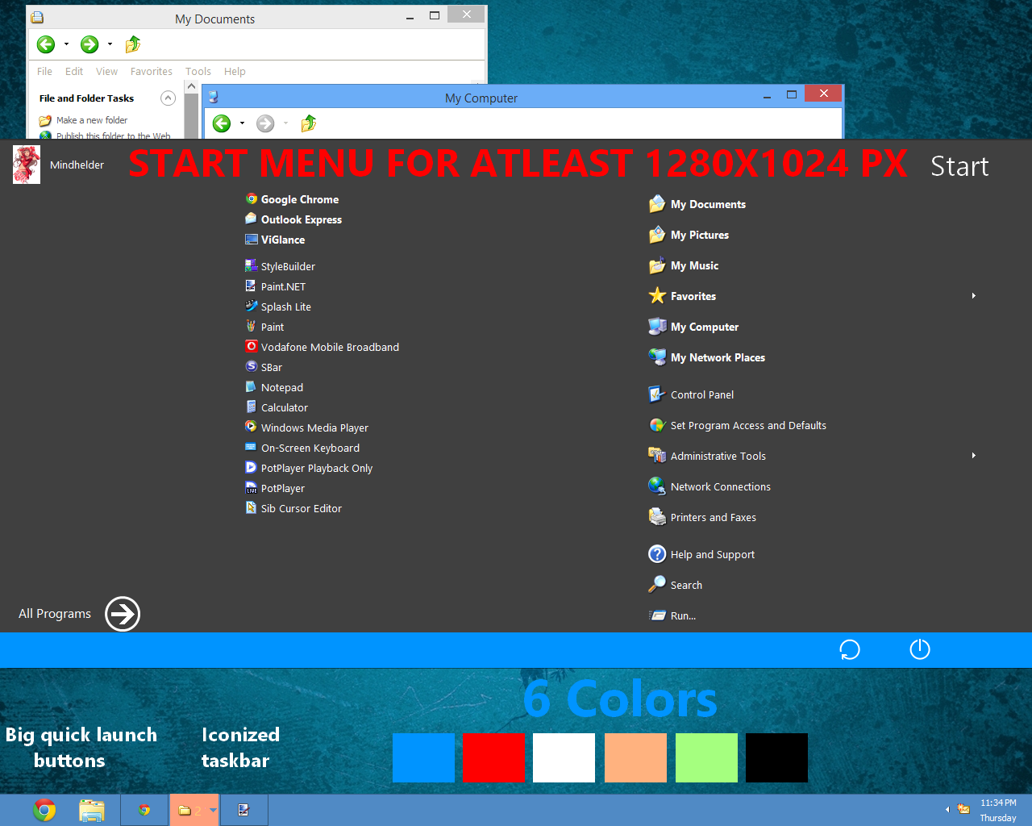This screenshot has width=1032, height=826.
Task: Launch Windows Media Player
Action: click(306, 428)
